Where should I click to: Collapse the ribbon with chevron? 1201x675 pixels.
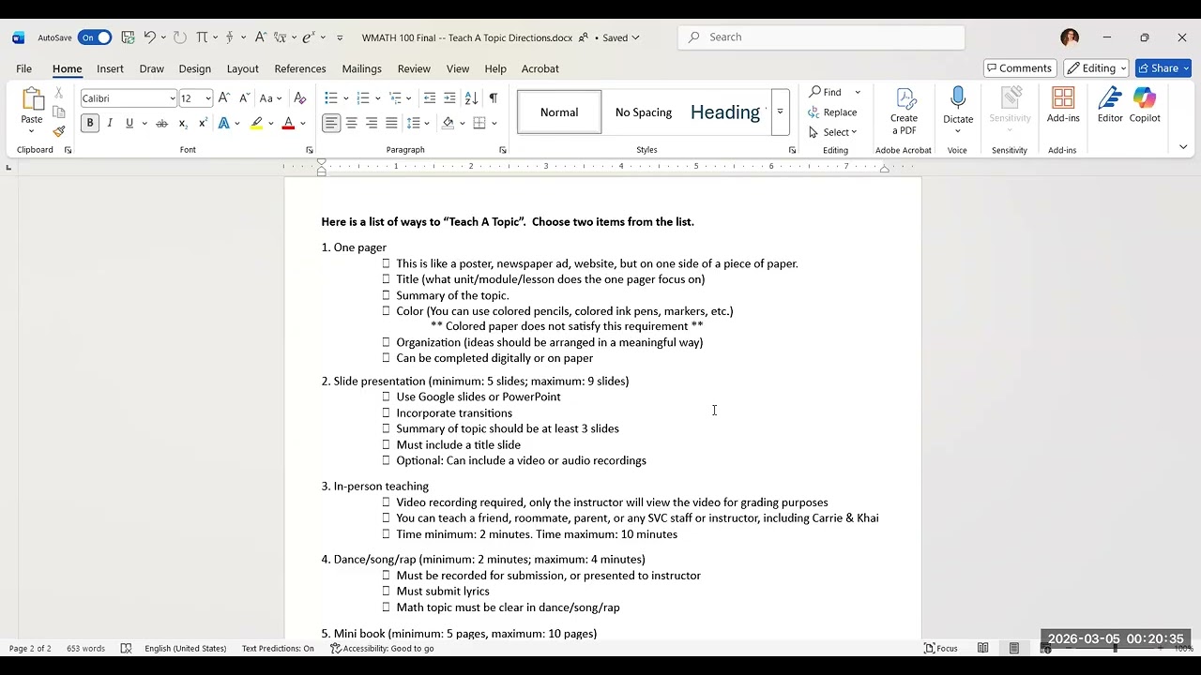click(x=1182, y=147)
